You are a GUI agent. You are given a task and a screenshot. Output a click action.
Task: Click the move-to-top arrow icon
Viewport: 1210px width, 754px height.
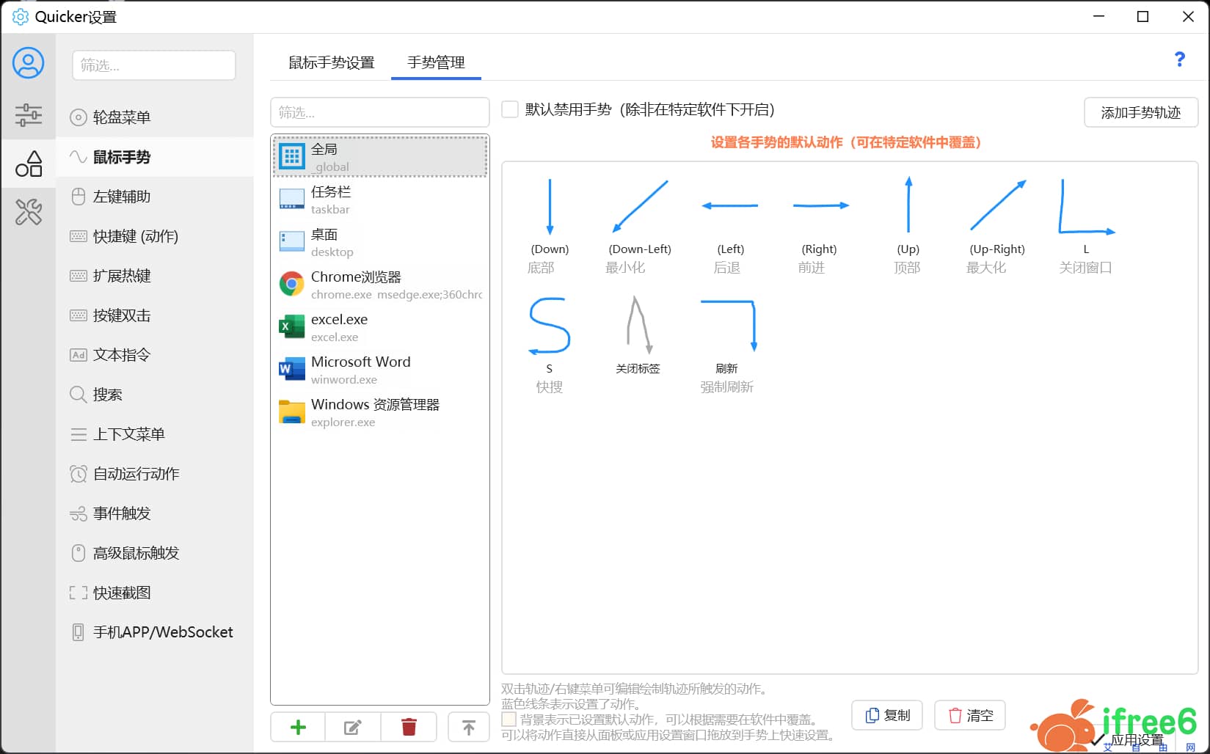click(x=468, y=727)
